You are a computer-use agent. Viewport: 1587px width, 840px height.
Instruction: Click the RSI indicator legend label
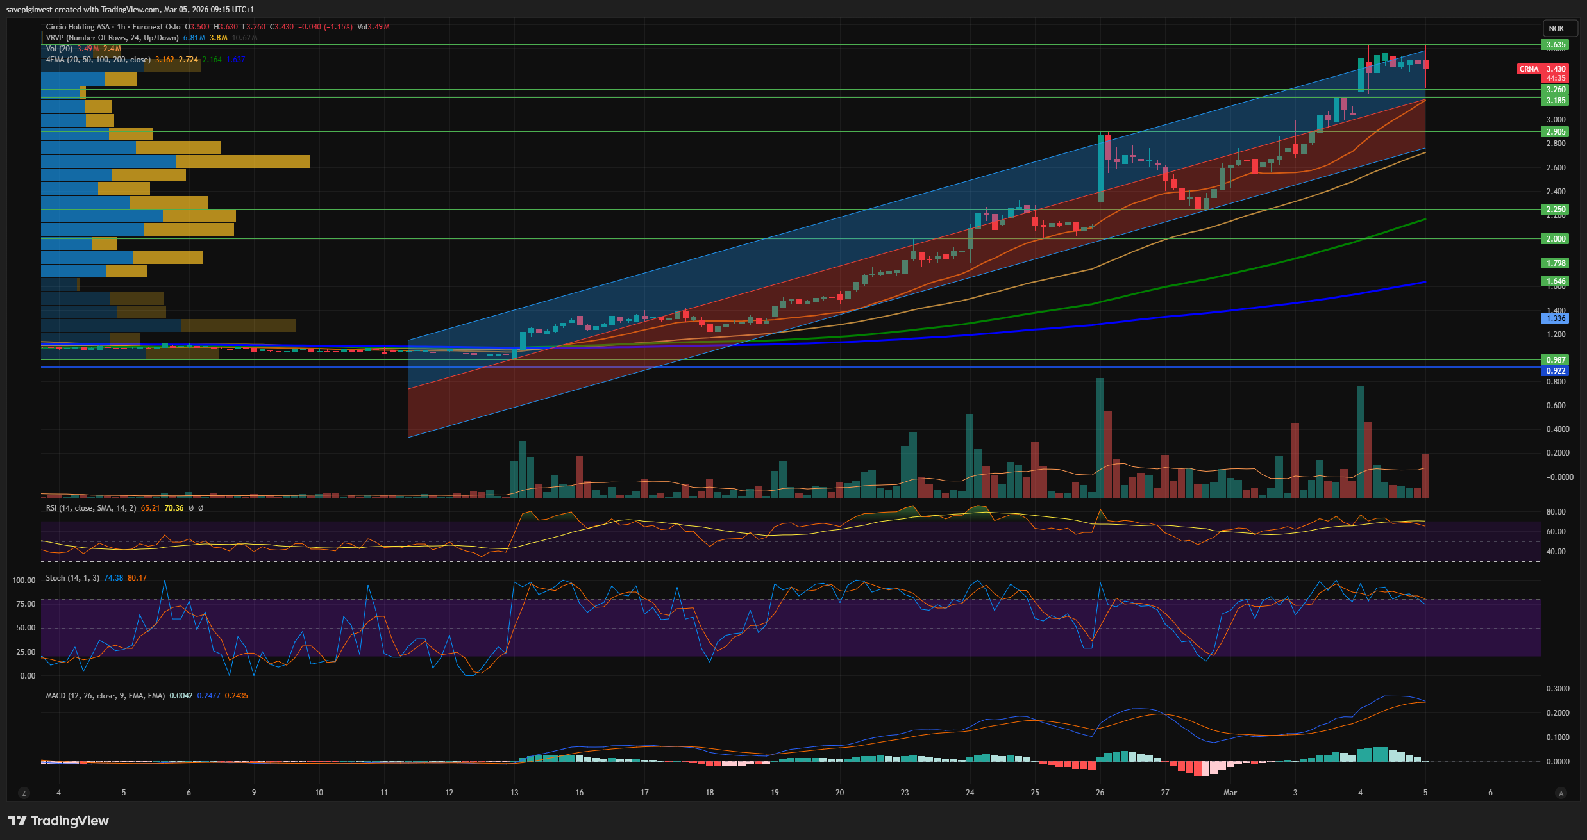tap(90, 508)
